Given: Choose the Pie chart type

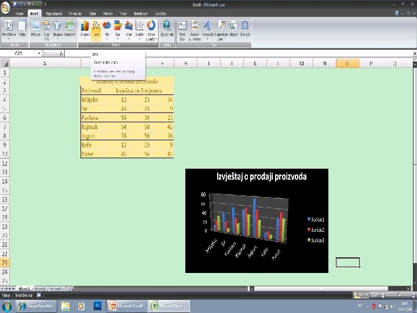Looking at the screenshot, I should 107,30.
